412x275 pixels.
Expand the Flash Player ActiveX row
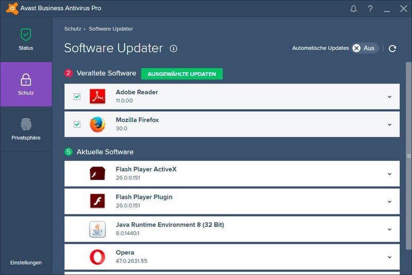tap(389, 174)
